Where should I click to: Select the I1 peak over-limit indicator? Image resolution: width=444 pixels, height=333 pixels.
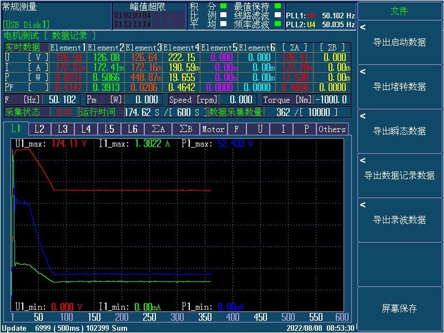[118, 24]
